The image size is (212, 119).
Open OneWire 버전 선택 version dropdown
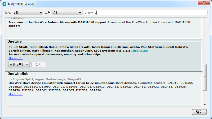tap(19, 65)
